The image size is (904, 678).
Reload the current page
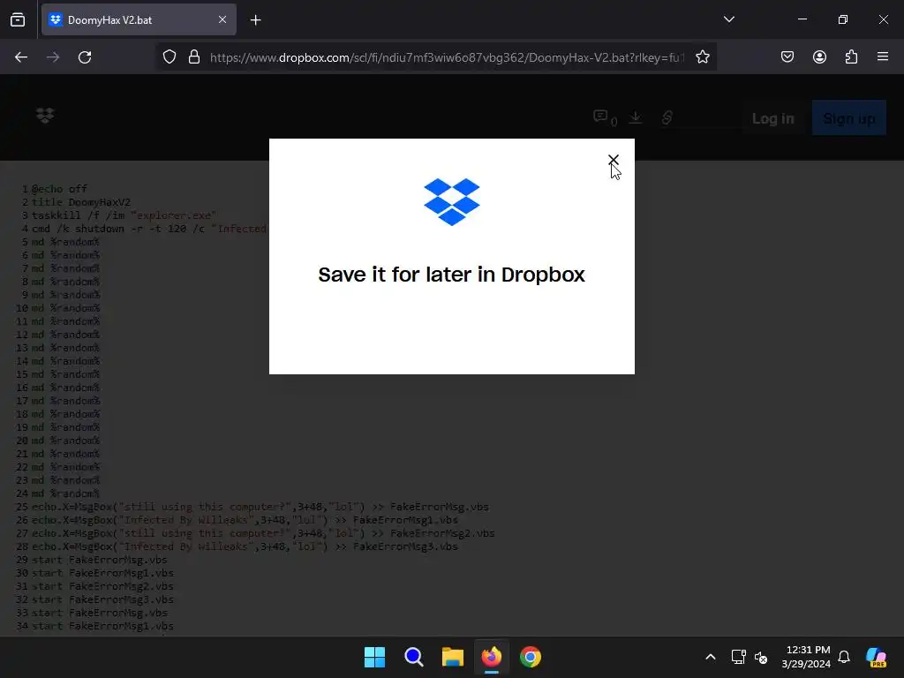[85, 57]
